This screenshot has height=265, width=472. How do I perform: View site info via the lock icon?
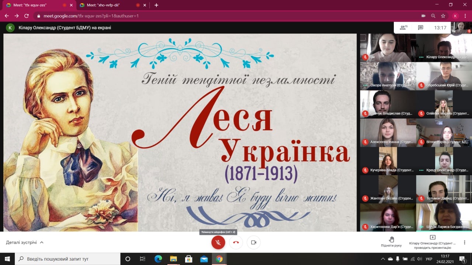[x=39, y=16]
